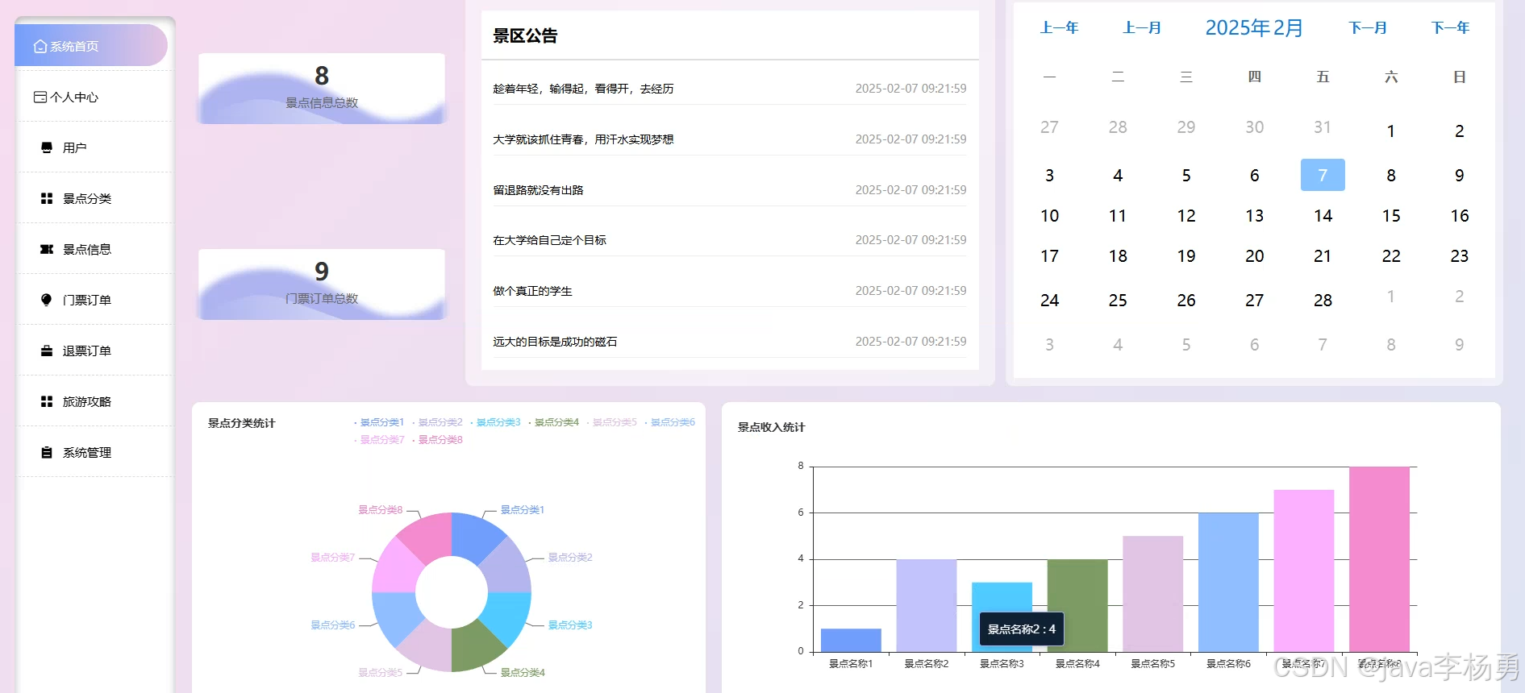Screen dimensions: 1525x693
Task: Toggle 景点分类3 in the pie chart legend
Action: click(495, 422)
